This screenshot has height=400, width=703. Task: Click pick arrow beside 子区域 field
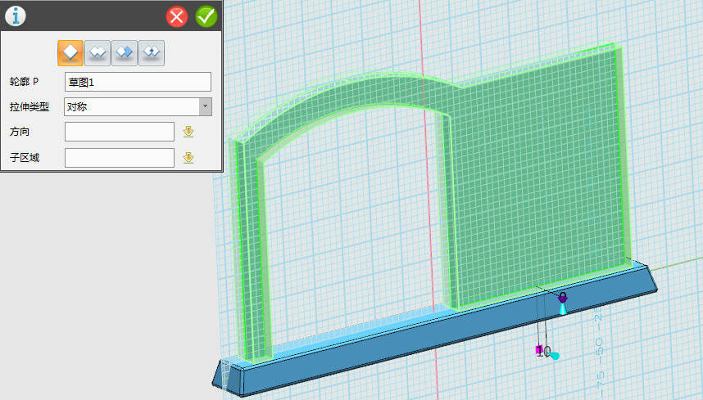[x=188, y=158]
